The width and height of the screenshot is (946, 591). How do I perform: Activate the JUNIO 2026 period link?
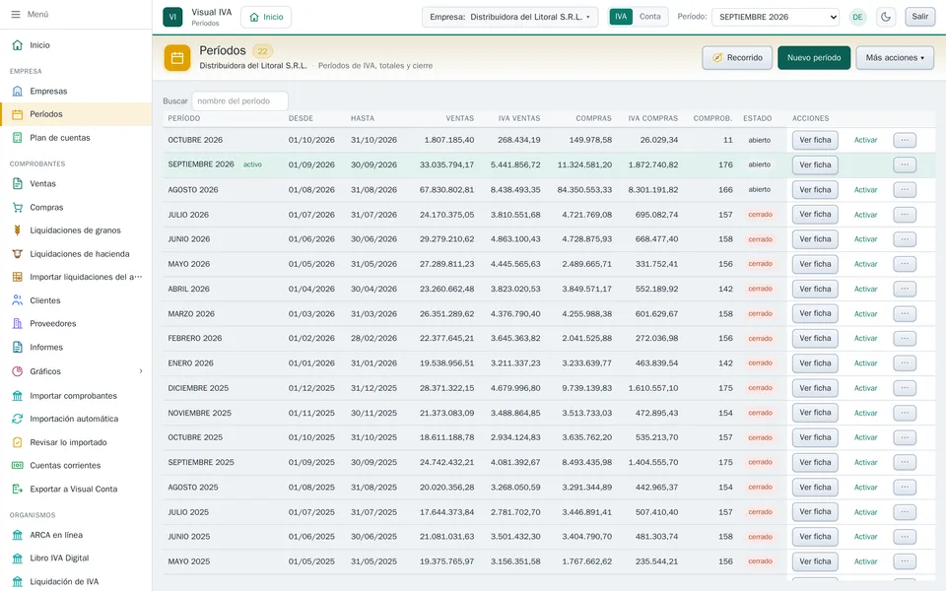tap(866, 239)
